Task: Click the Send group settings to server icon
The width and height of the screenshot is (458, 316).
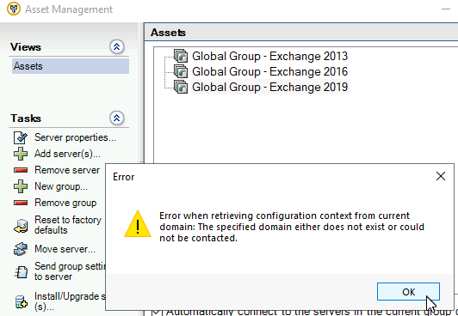Action: point(21,272)
